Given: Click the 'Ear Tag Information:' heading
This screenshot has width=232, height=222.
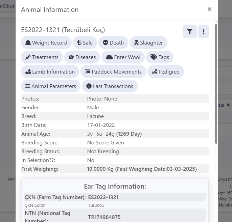Looking at the screenshot, I should (115, 186).
